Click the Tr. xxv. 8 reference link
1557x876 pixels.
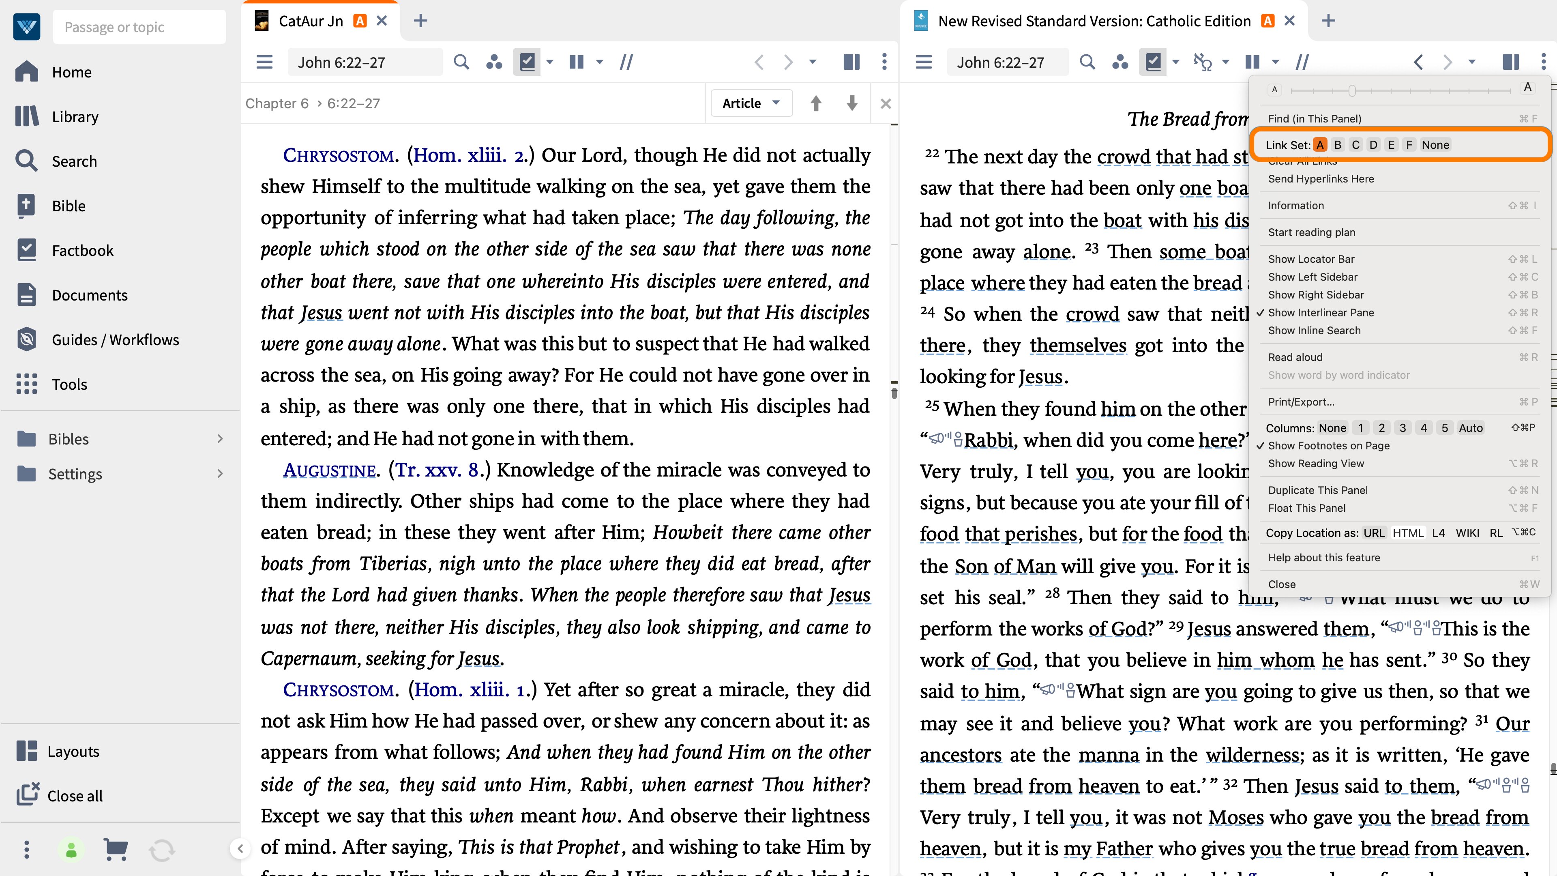click(x=437, y=470)
